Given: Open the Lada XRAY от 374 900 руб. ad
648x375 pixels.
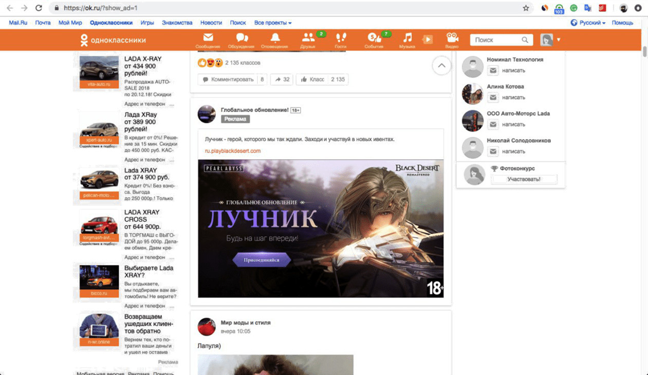Looking at the screenshot, I should point(99,183).
